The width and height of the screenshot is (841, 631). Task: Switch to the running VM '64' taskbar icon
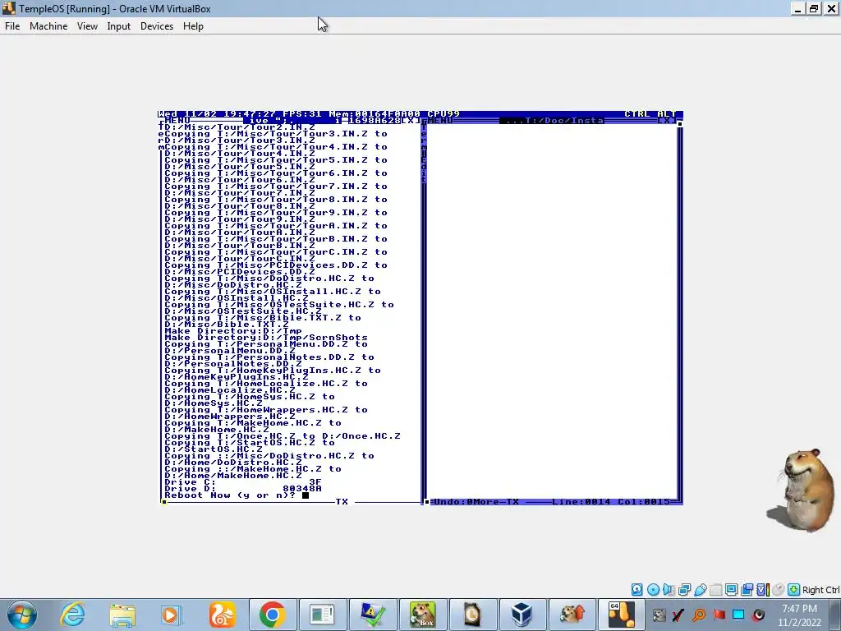point(622,615)
